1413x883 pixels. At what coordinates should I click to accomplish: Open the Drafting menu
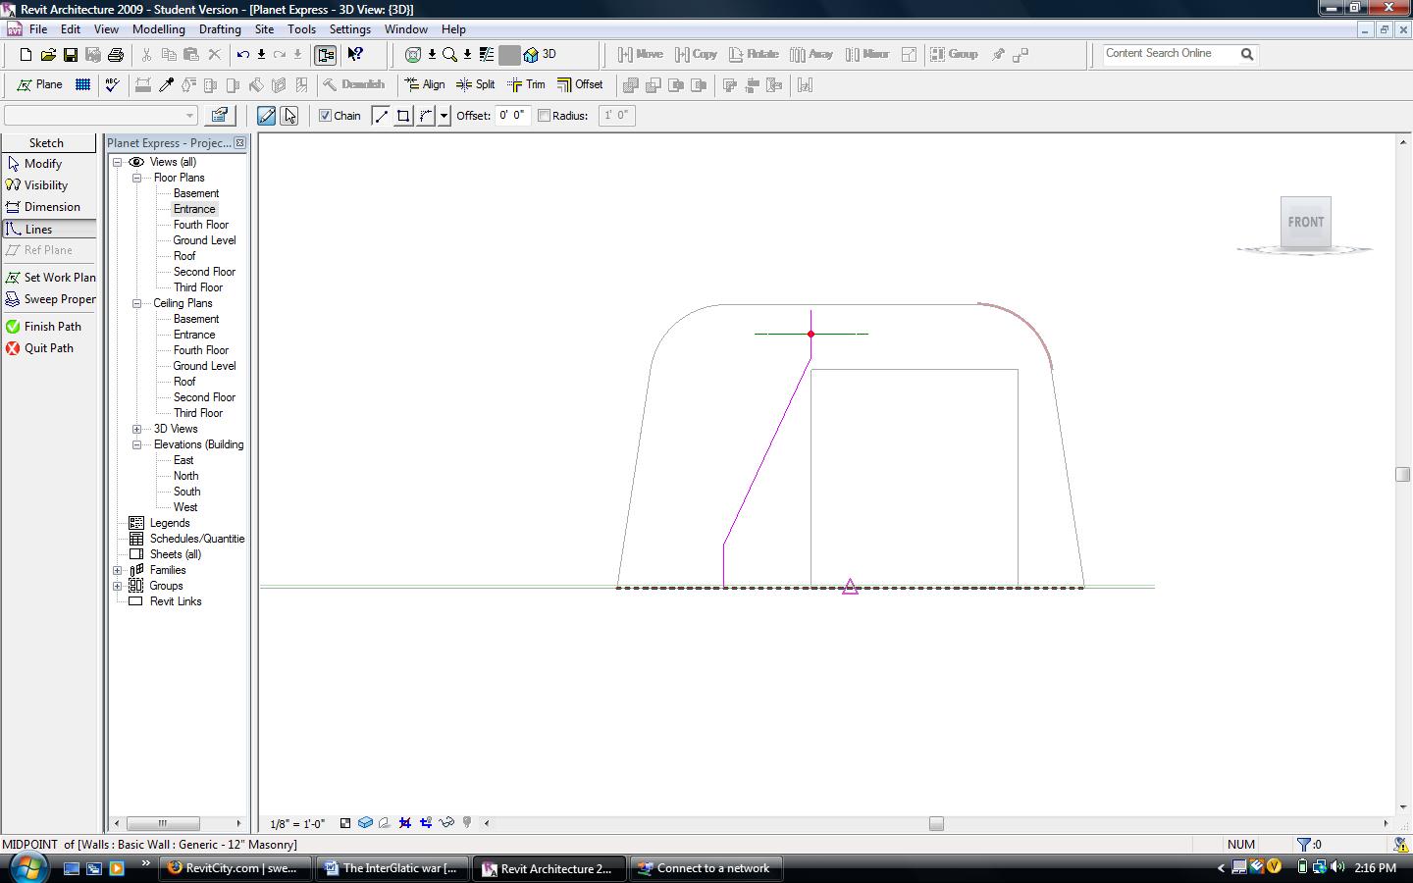(220, 29)
